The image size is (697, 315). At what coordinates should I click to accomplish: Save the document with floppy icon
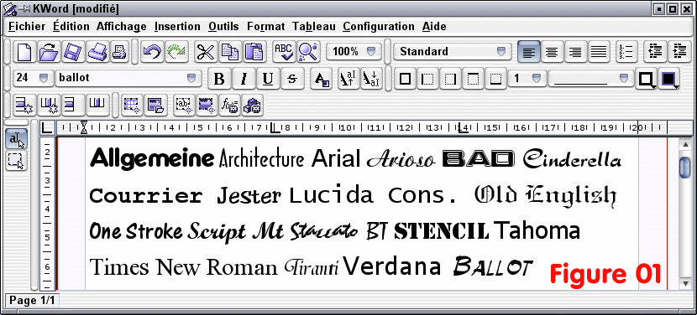click(x=71, y=51)
